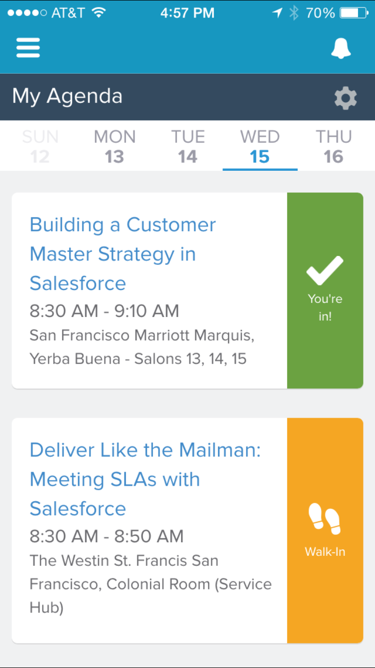Image resolution: width=375 pixels, height=668 pixels.
Task: Open Deliver Like the Mailman session
Action: [x=145, y=479]
